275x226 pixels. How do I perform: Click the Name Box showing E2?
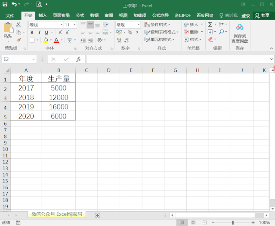pyautogui.click(x=19, y=59)
